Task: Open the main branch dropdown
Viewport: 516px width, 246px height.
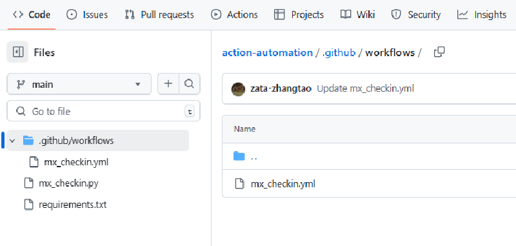Action: coord(79,85)
